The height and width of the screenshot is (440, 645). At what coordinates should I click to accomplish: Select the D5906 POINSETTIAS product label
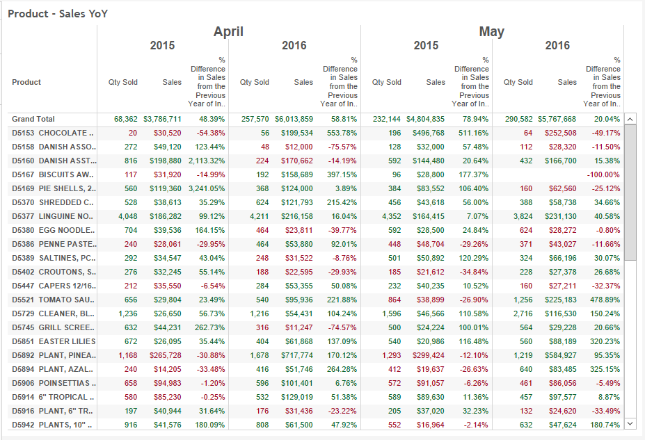(53, 383)
